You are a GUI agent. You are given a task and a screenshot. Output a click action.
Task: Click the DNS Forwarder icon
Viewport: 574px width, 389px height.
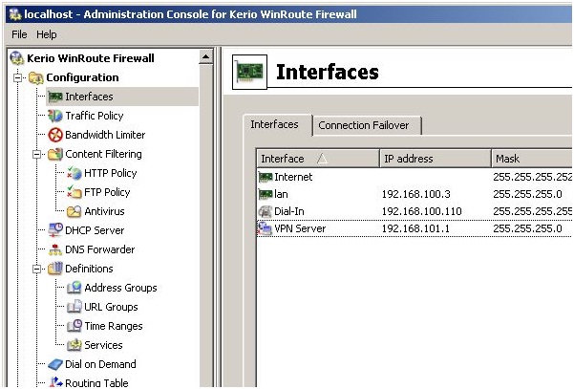tap(55, 249)
